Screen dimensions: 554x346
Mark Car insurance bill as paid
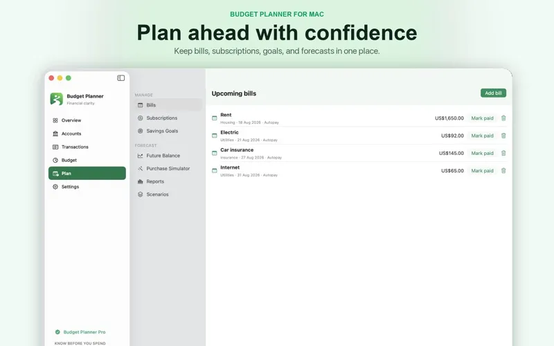(x=482, y=153)
